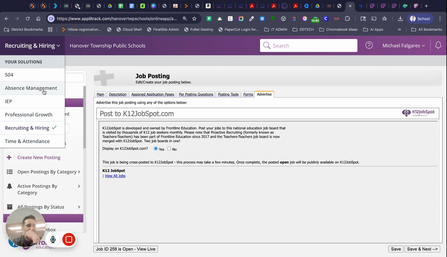Select No for K12JobSpot display

[169, 149]
